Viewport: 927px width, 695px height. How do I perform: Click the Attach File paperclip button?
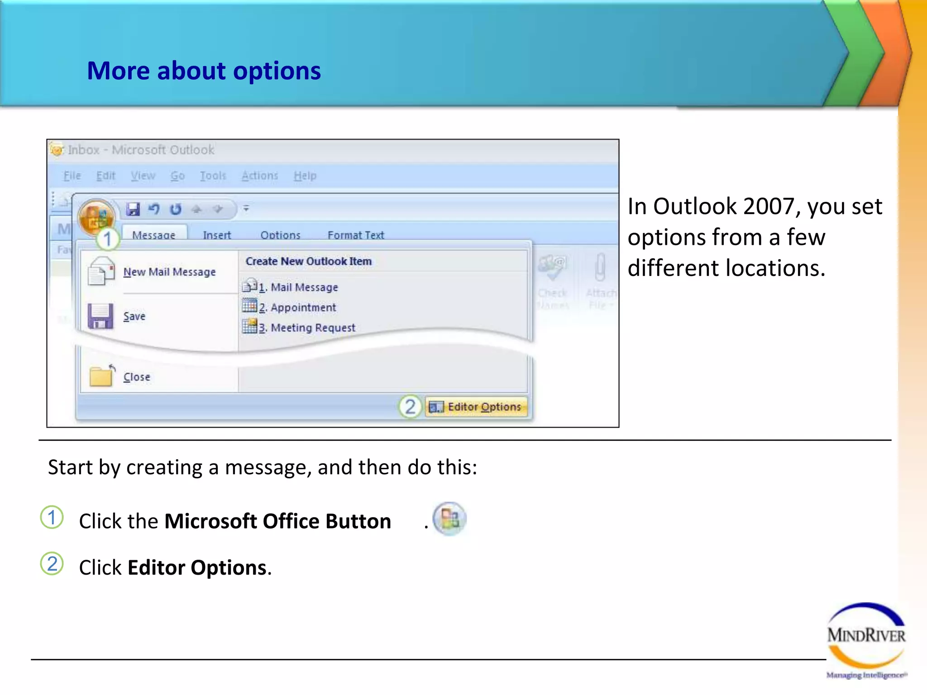601,281
